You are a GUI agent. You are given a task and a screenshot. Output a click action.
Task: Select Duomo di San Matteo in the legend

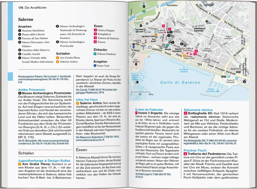point(35,38)
